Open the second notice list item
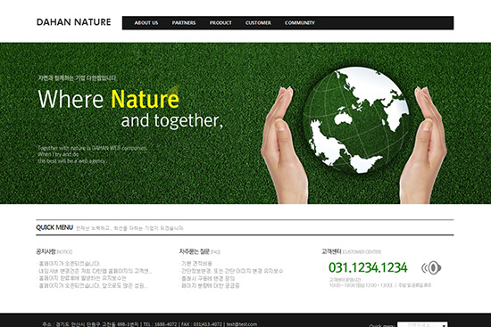Screen dimensions: 491x327 [95, 271]
